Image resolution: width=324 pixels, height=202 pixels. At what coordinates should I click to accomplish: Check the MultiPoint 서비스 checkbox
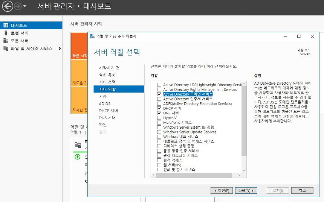tap(159, 123)
